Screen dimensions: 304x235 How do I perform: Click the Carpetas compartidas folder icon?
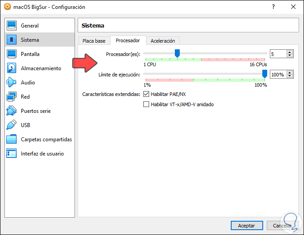click(x=12, y=139)
